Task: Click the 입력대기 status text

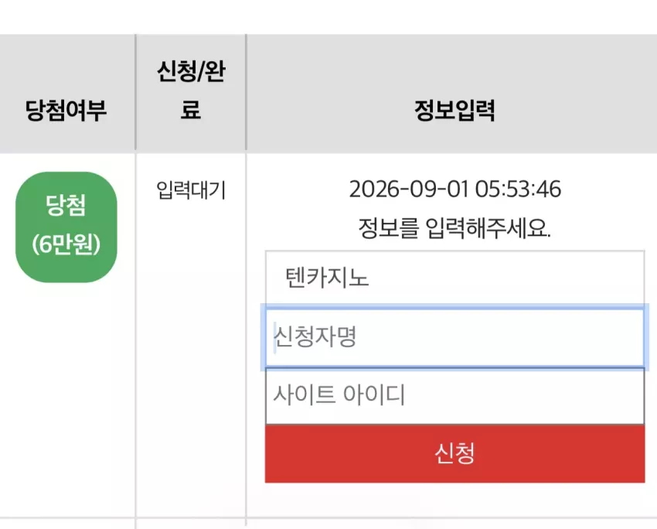Action: tap(191, 190)
